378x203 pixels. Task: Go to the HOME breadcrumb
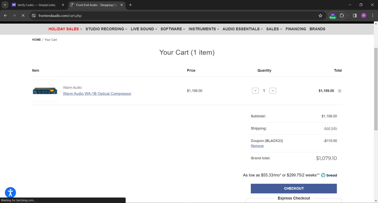36,40
